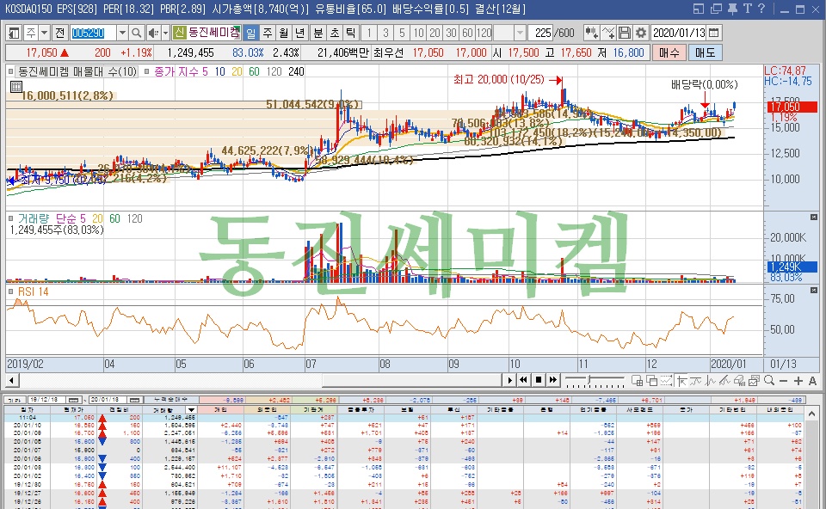Open the stock code history dropdown

click(122, 34)
